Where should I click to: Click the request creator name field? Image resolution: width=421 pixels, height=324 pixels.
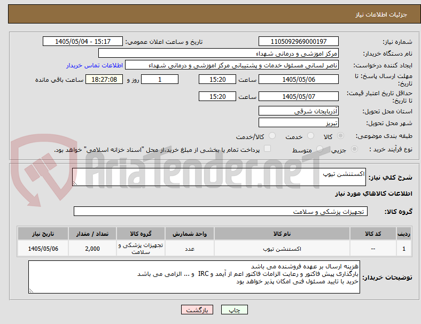pos(232,65)
